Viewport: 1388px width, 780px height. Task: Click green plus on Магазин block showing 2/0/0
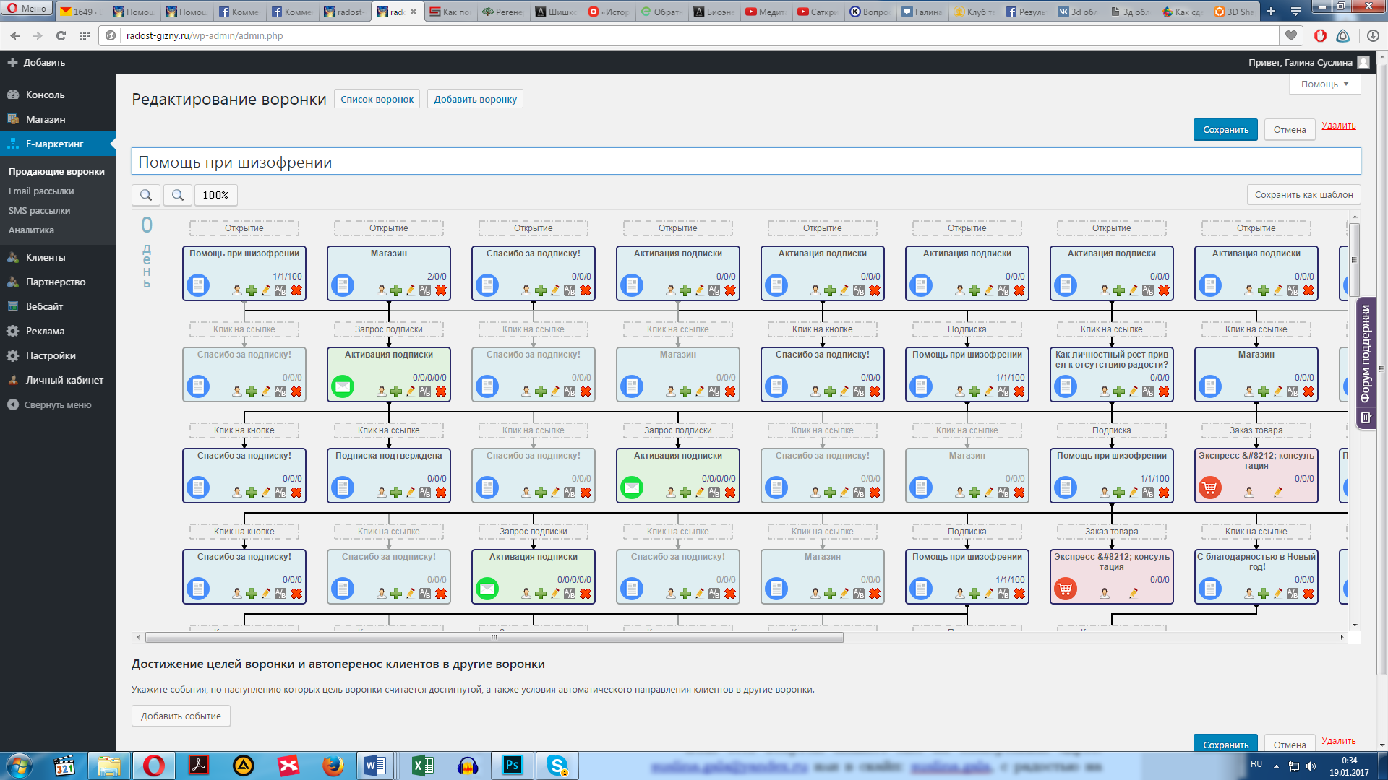(x=396, y=290)
